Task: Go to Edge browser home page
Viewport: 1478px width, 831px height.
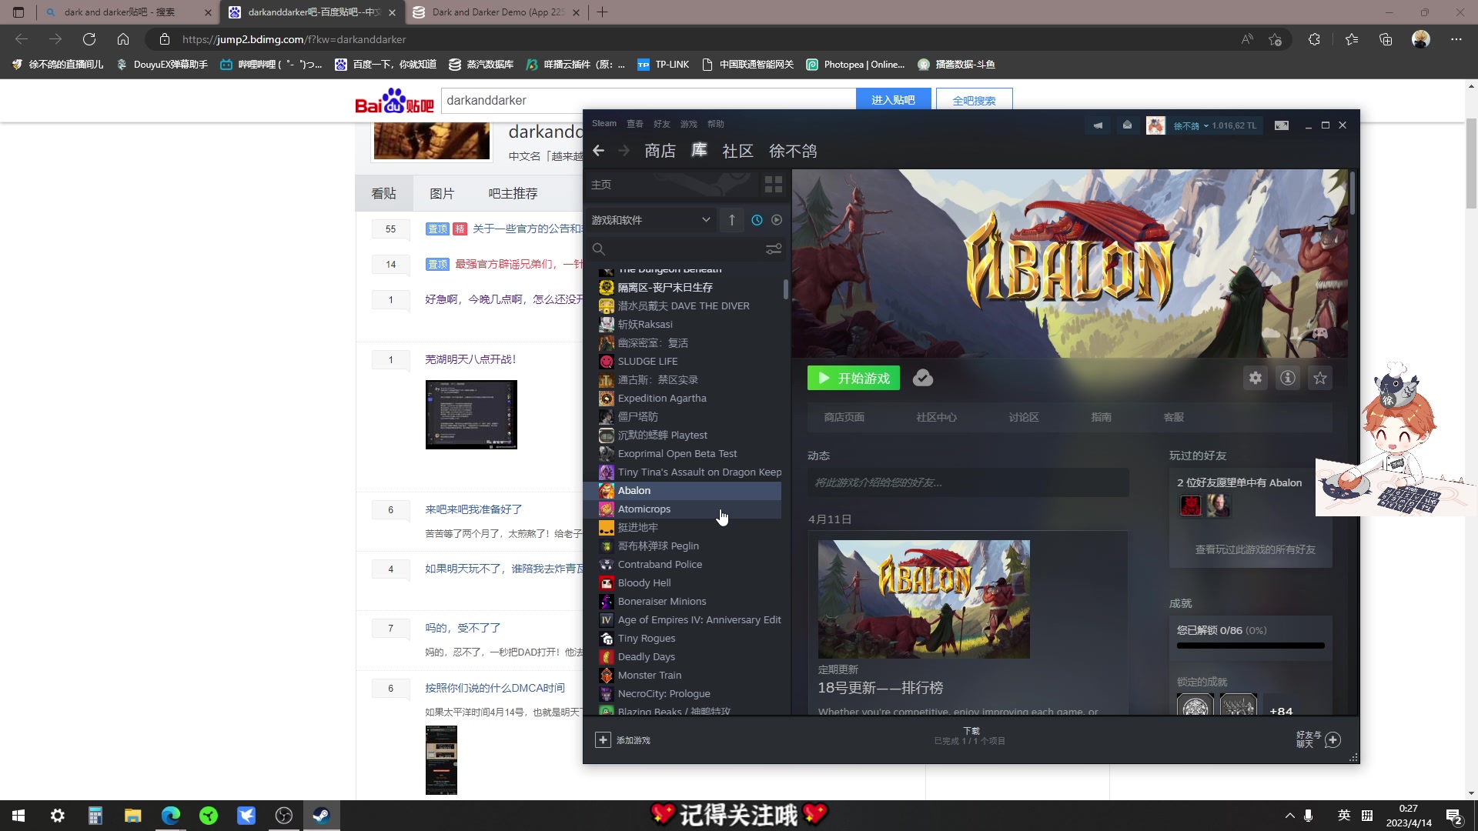Action: click(x=123, y=39)
